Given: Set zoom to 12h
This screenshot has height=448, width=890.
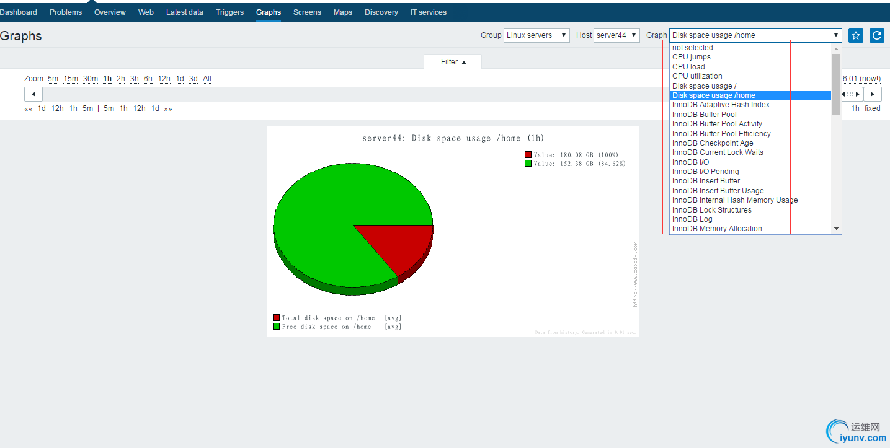Looking at the screenshot, I should click(x=164, y=79).
